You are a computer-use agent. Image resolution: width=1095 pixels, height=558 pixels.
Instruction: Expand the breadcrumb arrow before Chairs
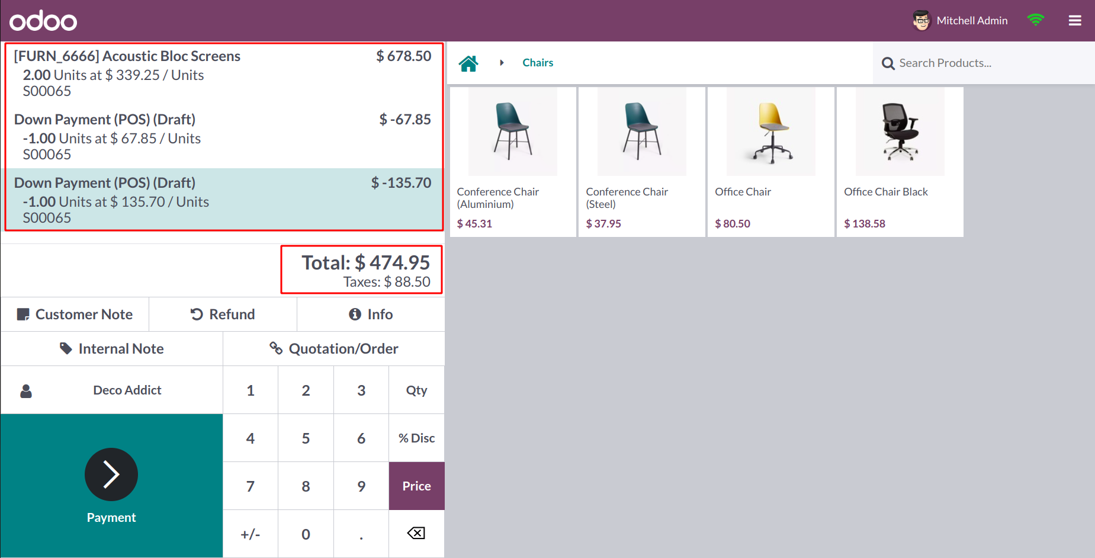pyautogui.click(x=502, y=63)
